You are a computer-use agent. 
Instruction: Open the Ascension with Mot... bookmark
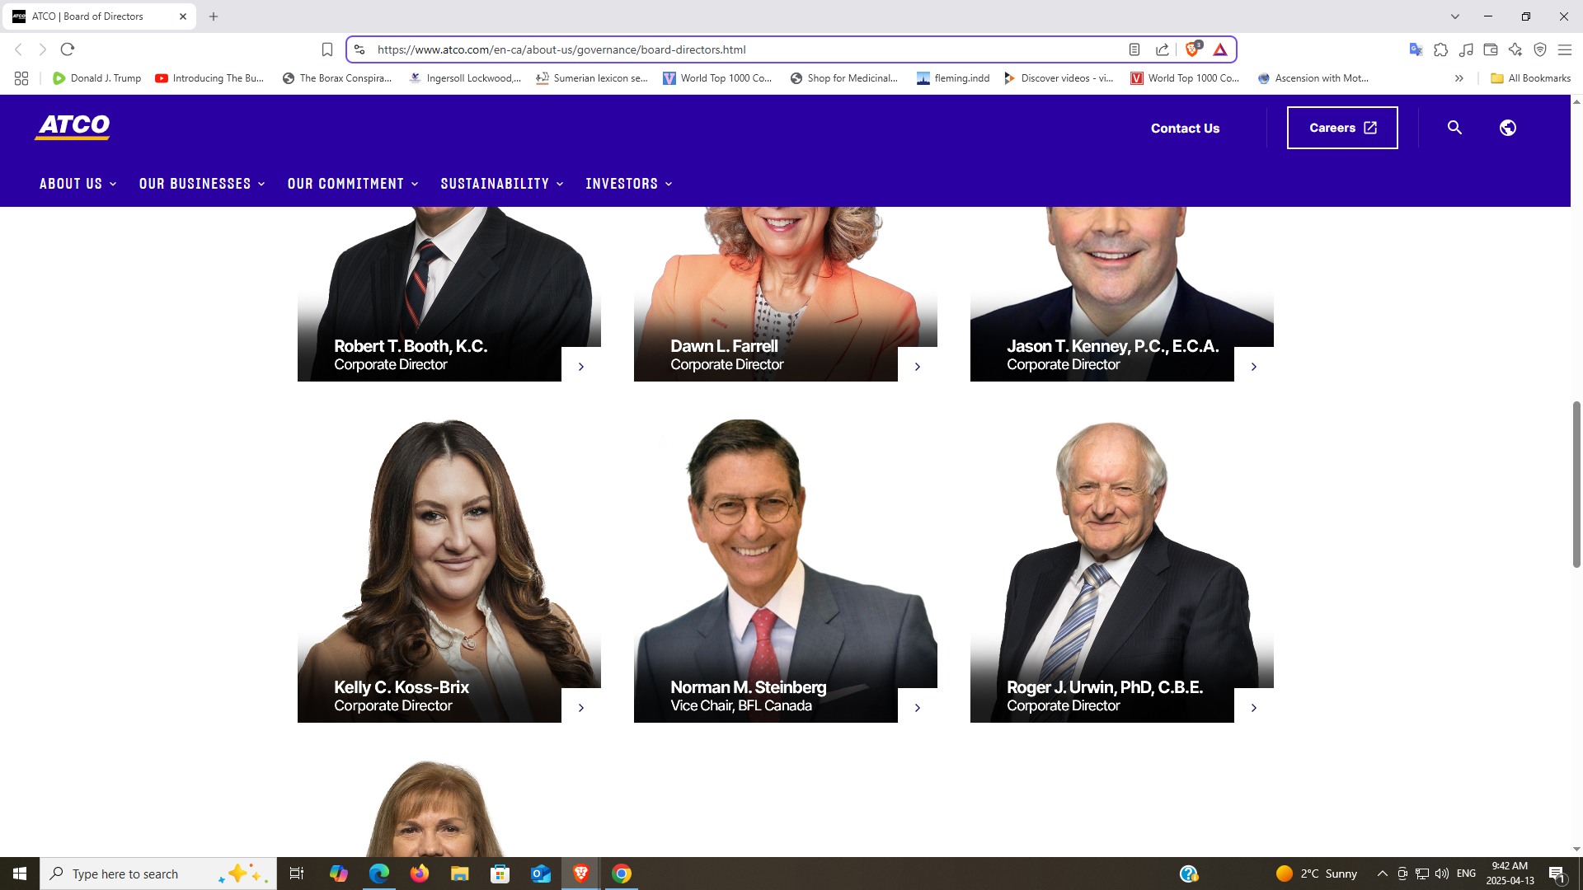click(1313, 78)
